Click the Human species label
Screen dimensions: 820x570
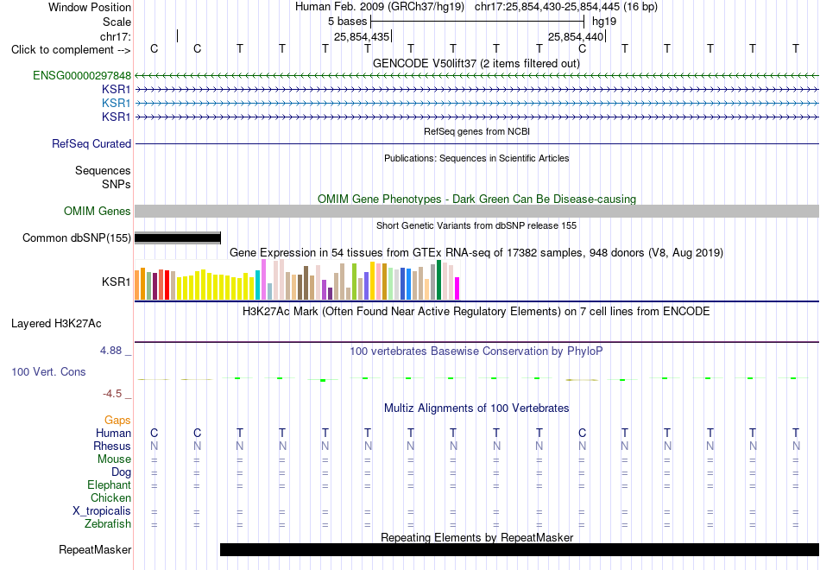[x=113, y=433]
